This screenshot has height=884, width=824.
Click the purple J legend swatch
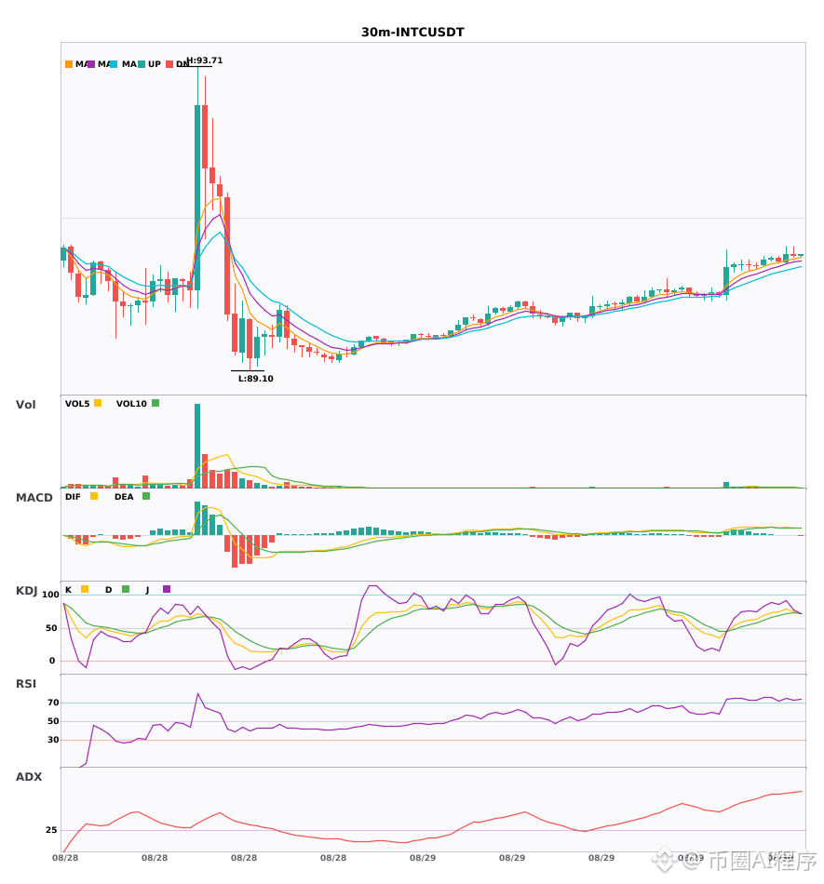coord(167,589)
